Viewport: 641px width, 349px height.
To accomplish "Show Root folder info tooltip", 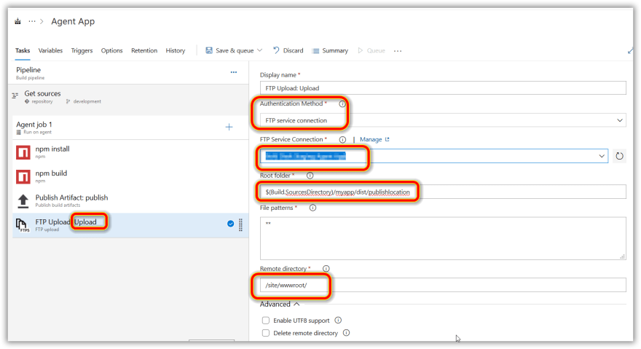I will pos(310,176).
